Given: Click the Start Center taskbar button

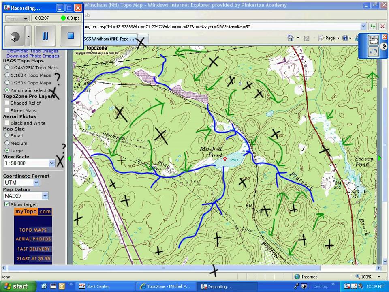Looking at the screenshot, I should pos(105,286).
